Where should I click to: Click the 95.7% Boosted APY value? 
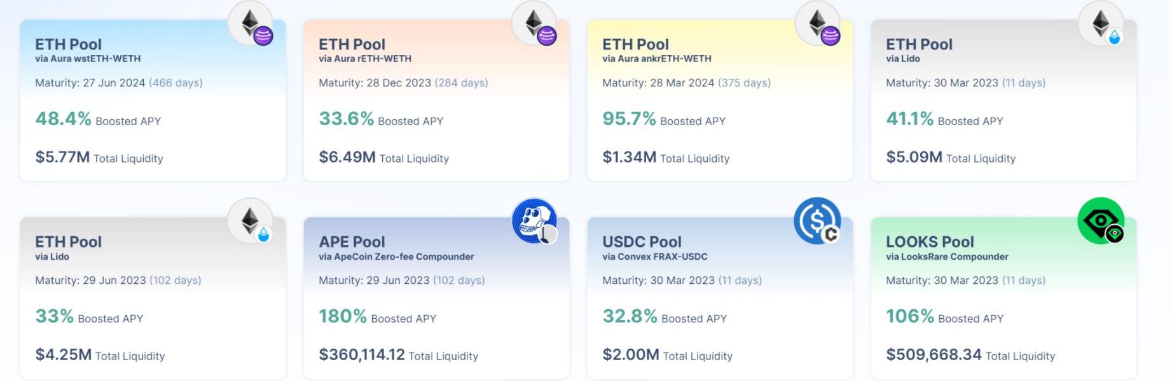(x=629, y=119)
